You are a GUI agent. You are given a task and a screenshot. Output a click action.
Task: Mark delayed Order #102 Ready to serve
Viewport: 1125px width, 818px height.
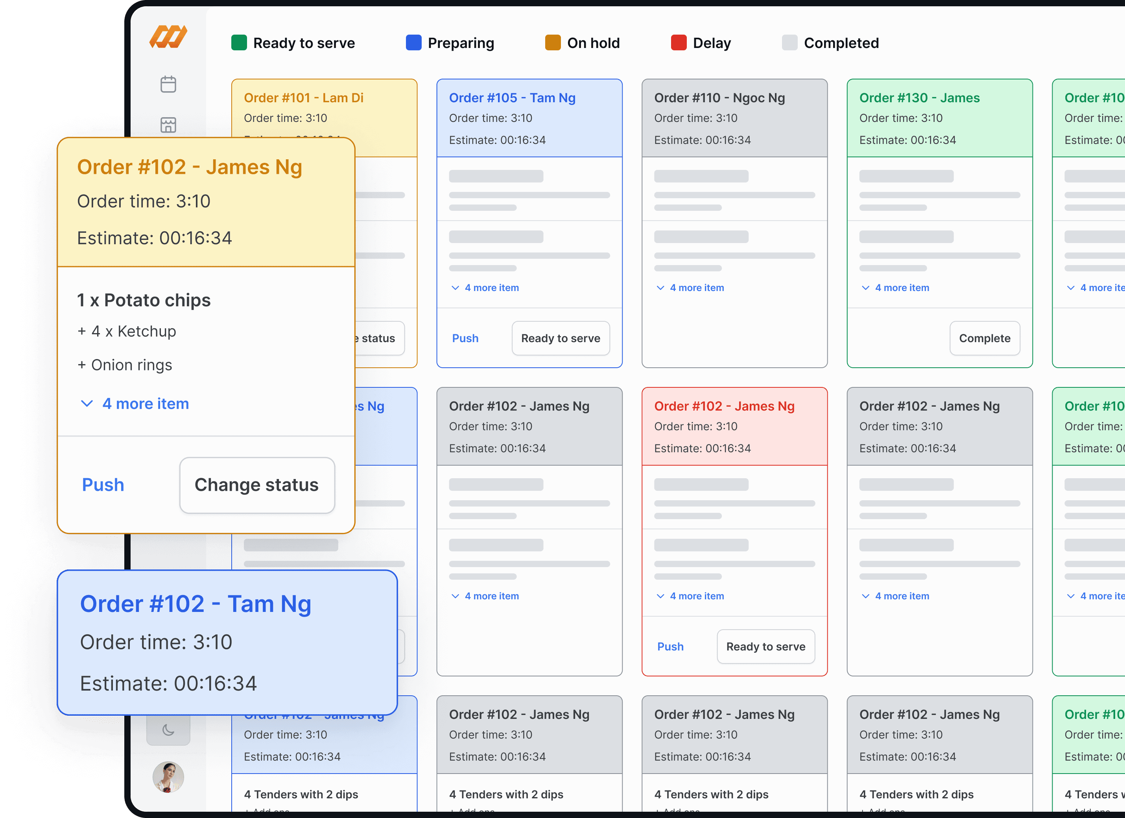(x=766, y=647)
